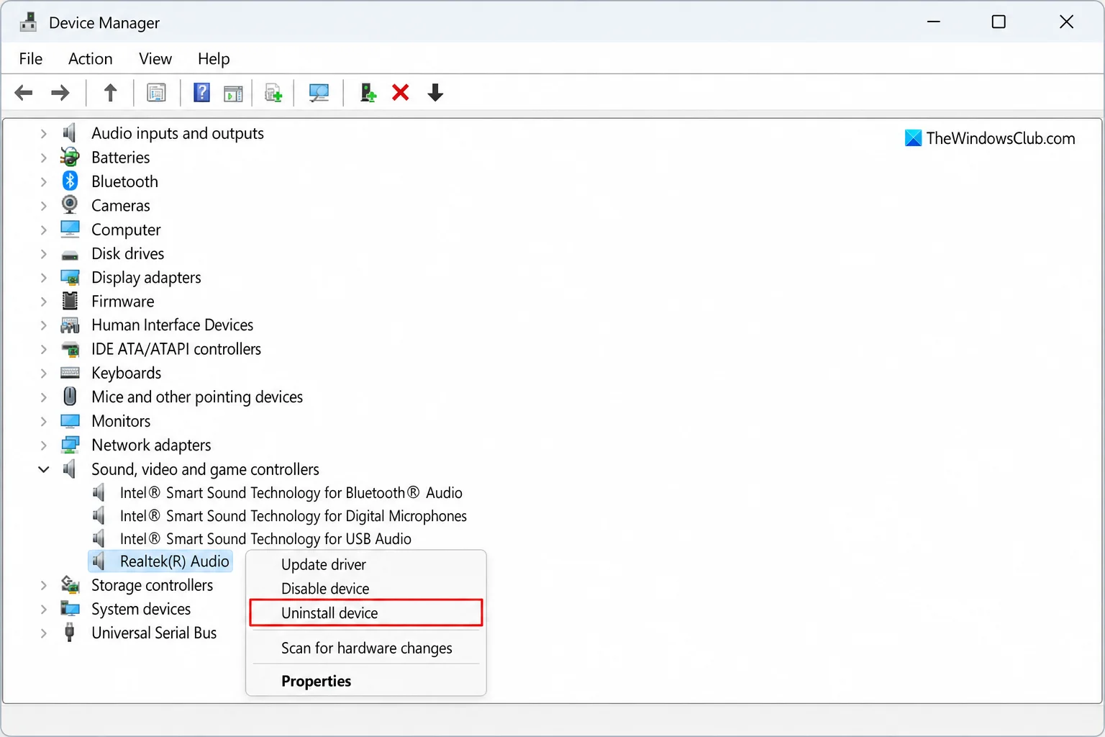Select the Cameras text label
Image resolution: width=1105 pixels, height=737 pixels.
pos(121,205)
